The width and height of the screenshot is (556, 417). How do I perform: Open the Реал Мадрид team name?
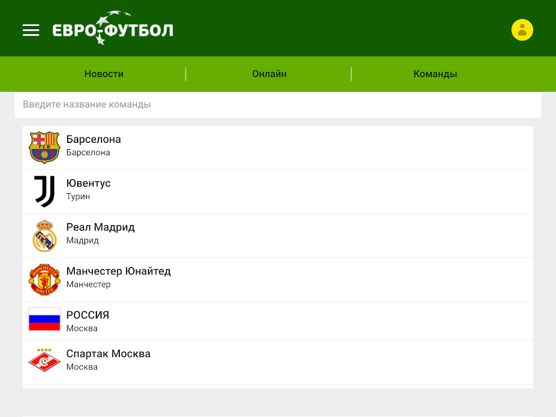click(x=101, y=227)
